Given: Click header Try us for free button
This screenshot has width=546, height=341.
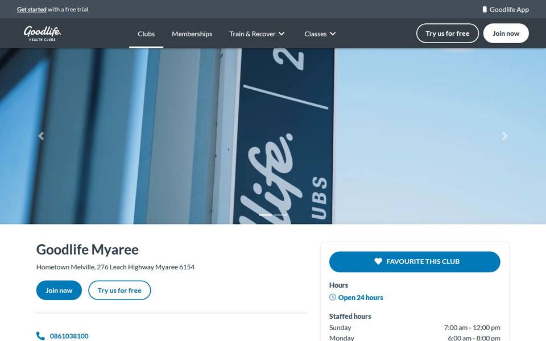Looking at the screenshot, I should (448, 34).
